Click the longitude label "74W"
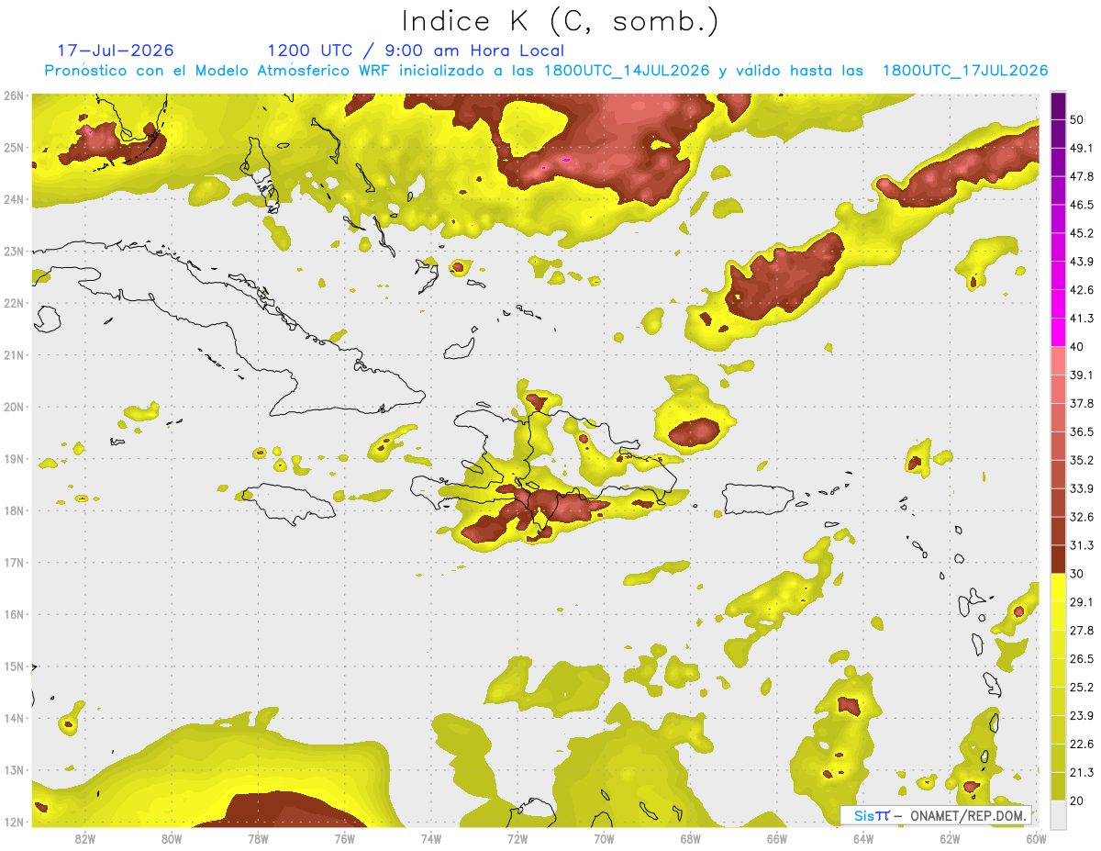This screenshot has width=1101, height=851. tap(431, 838)
